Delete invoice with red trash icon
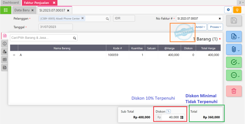Screen dimensions: 245x124 (234, 90)
